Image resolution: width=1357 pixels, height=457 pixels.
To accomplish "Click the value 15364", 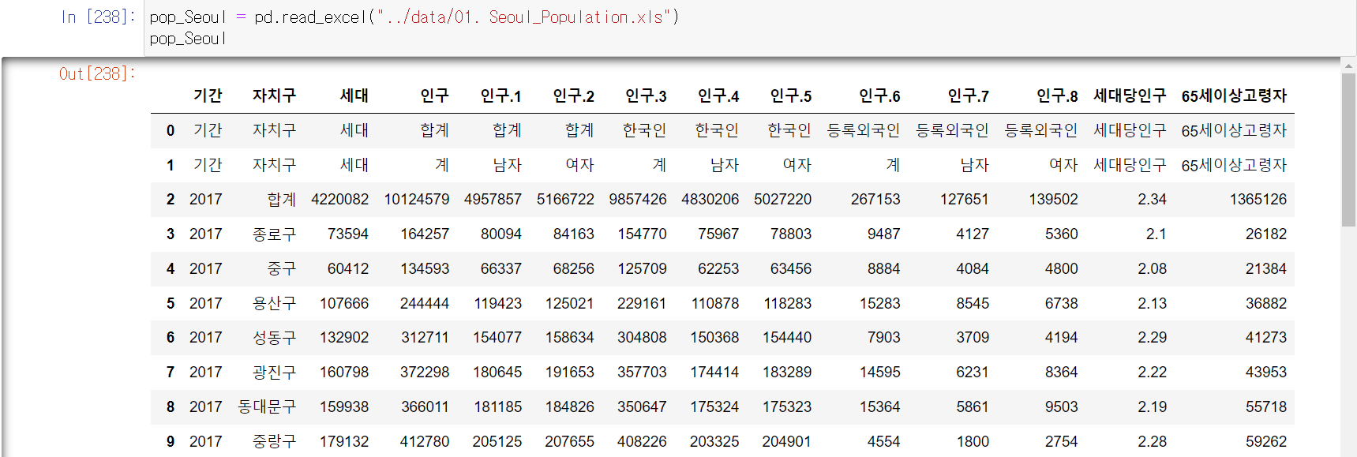I will point(880,406).
